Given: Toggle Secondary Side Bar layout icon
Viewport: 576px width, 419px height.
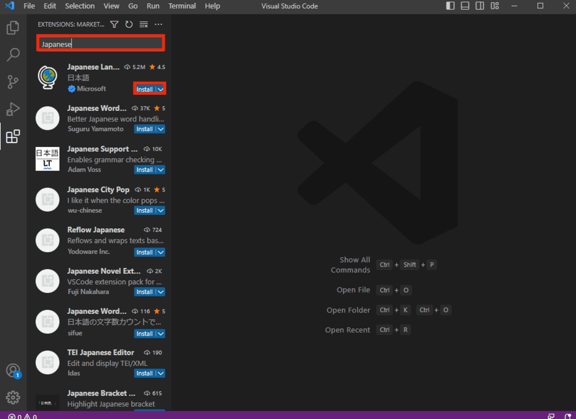Looking at the screenshot, I should (480, 6).
